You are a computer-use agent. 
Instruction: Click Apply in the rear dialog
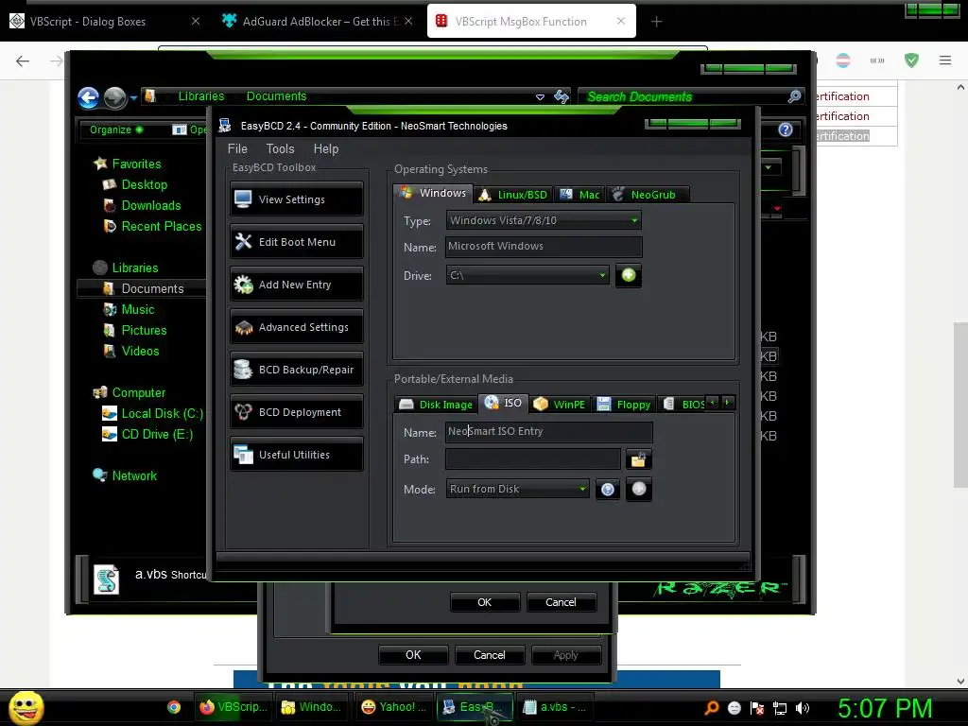coord(565,655)
